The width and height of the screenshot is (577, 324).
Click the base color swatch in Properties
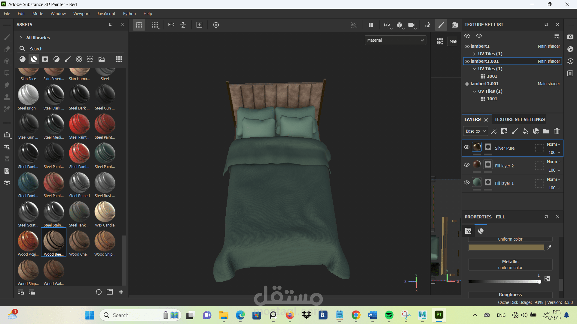[506, 247]
